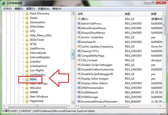The height and width of the screenshot is (115, 168).
Task: Expand the GPU key
Action: tap(23, 31)
